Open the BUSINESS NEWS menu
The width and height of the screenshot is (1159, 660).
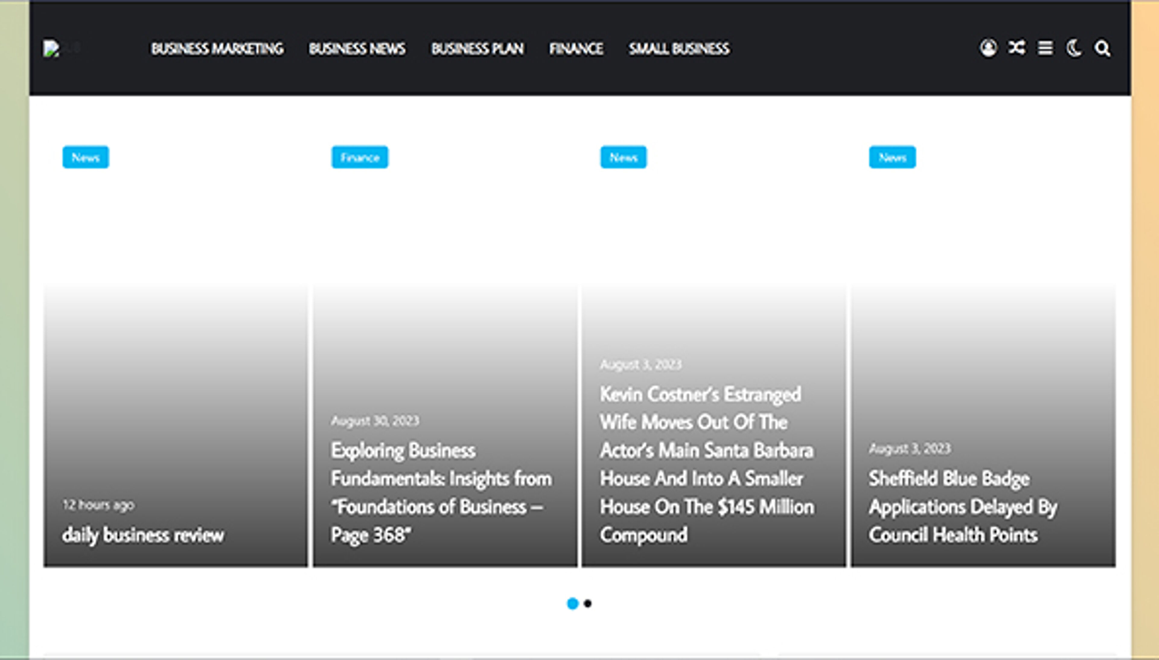357,49
